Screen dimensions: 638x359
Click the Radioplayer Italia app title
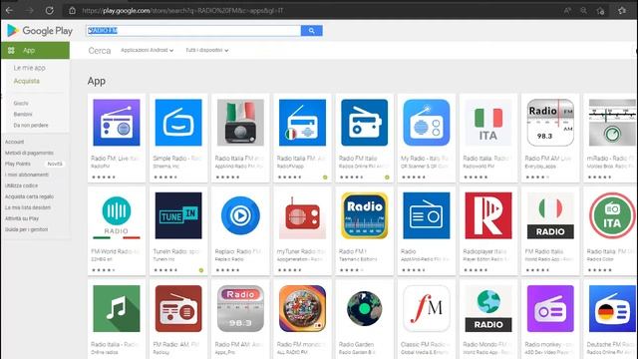click(x=485, y=251)
